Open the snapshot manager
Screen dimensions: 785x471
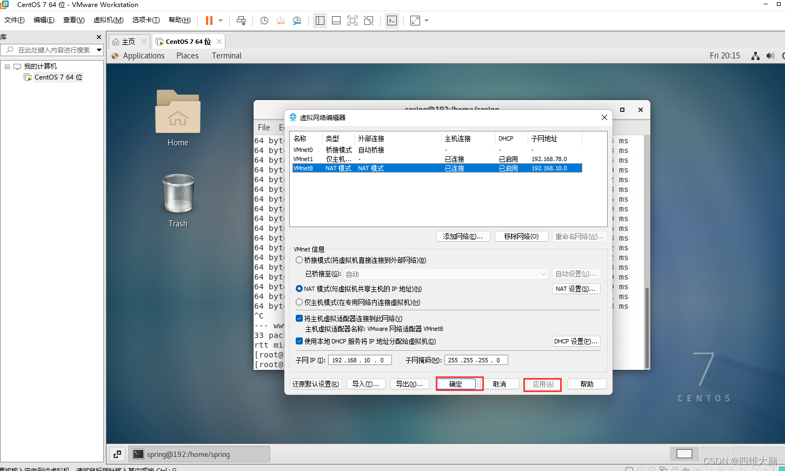[x=297, y=21]
